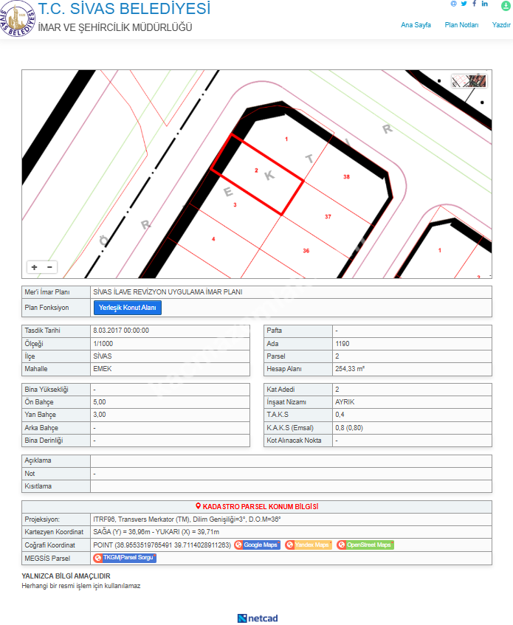Click the email (@) icon in header
The height and width of the screenshot is (625, 513).
[453, 4]
